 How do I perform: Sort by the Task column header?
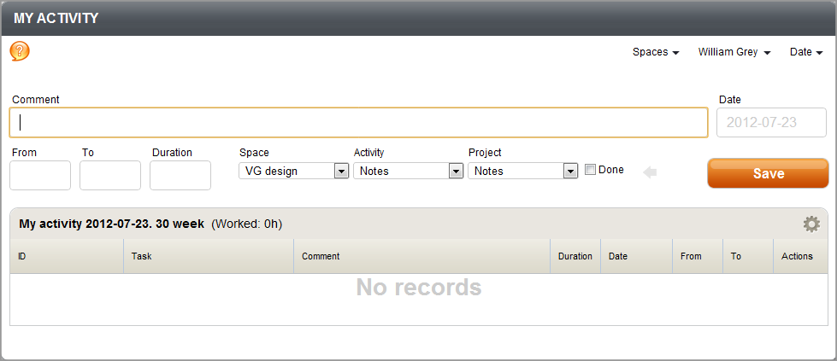pos(209,257)
